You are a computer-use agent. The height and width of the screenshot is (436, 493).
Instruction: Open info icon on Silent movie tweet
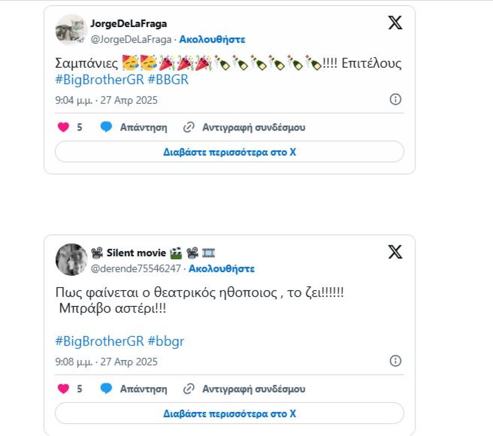pos(395,361)
